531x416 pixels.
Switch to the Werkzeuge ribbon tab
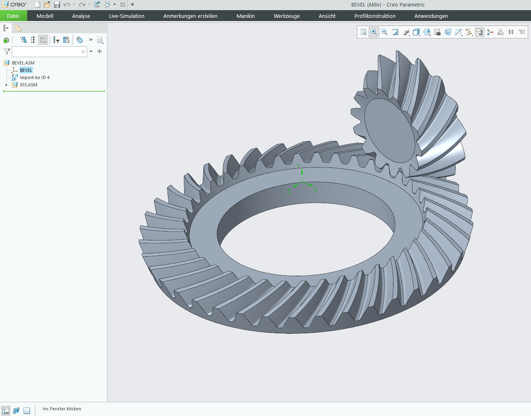(286, 16)
